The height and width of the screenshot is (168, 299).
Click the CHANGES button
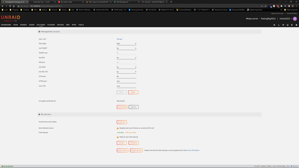(133, 143)
